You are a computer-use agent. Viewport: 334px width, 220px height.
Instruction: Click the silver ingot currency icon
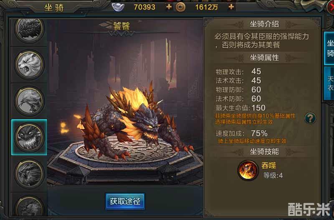(118, 7)
